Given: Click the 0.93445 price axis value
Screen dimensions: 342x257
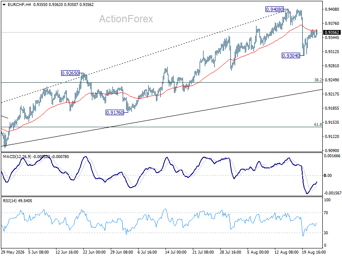Looking at the screenshot, I should 332,38.
